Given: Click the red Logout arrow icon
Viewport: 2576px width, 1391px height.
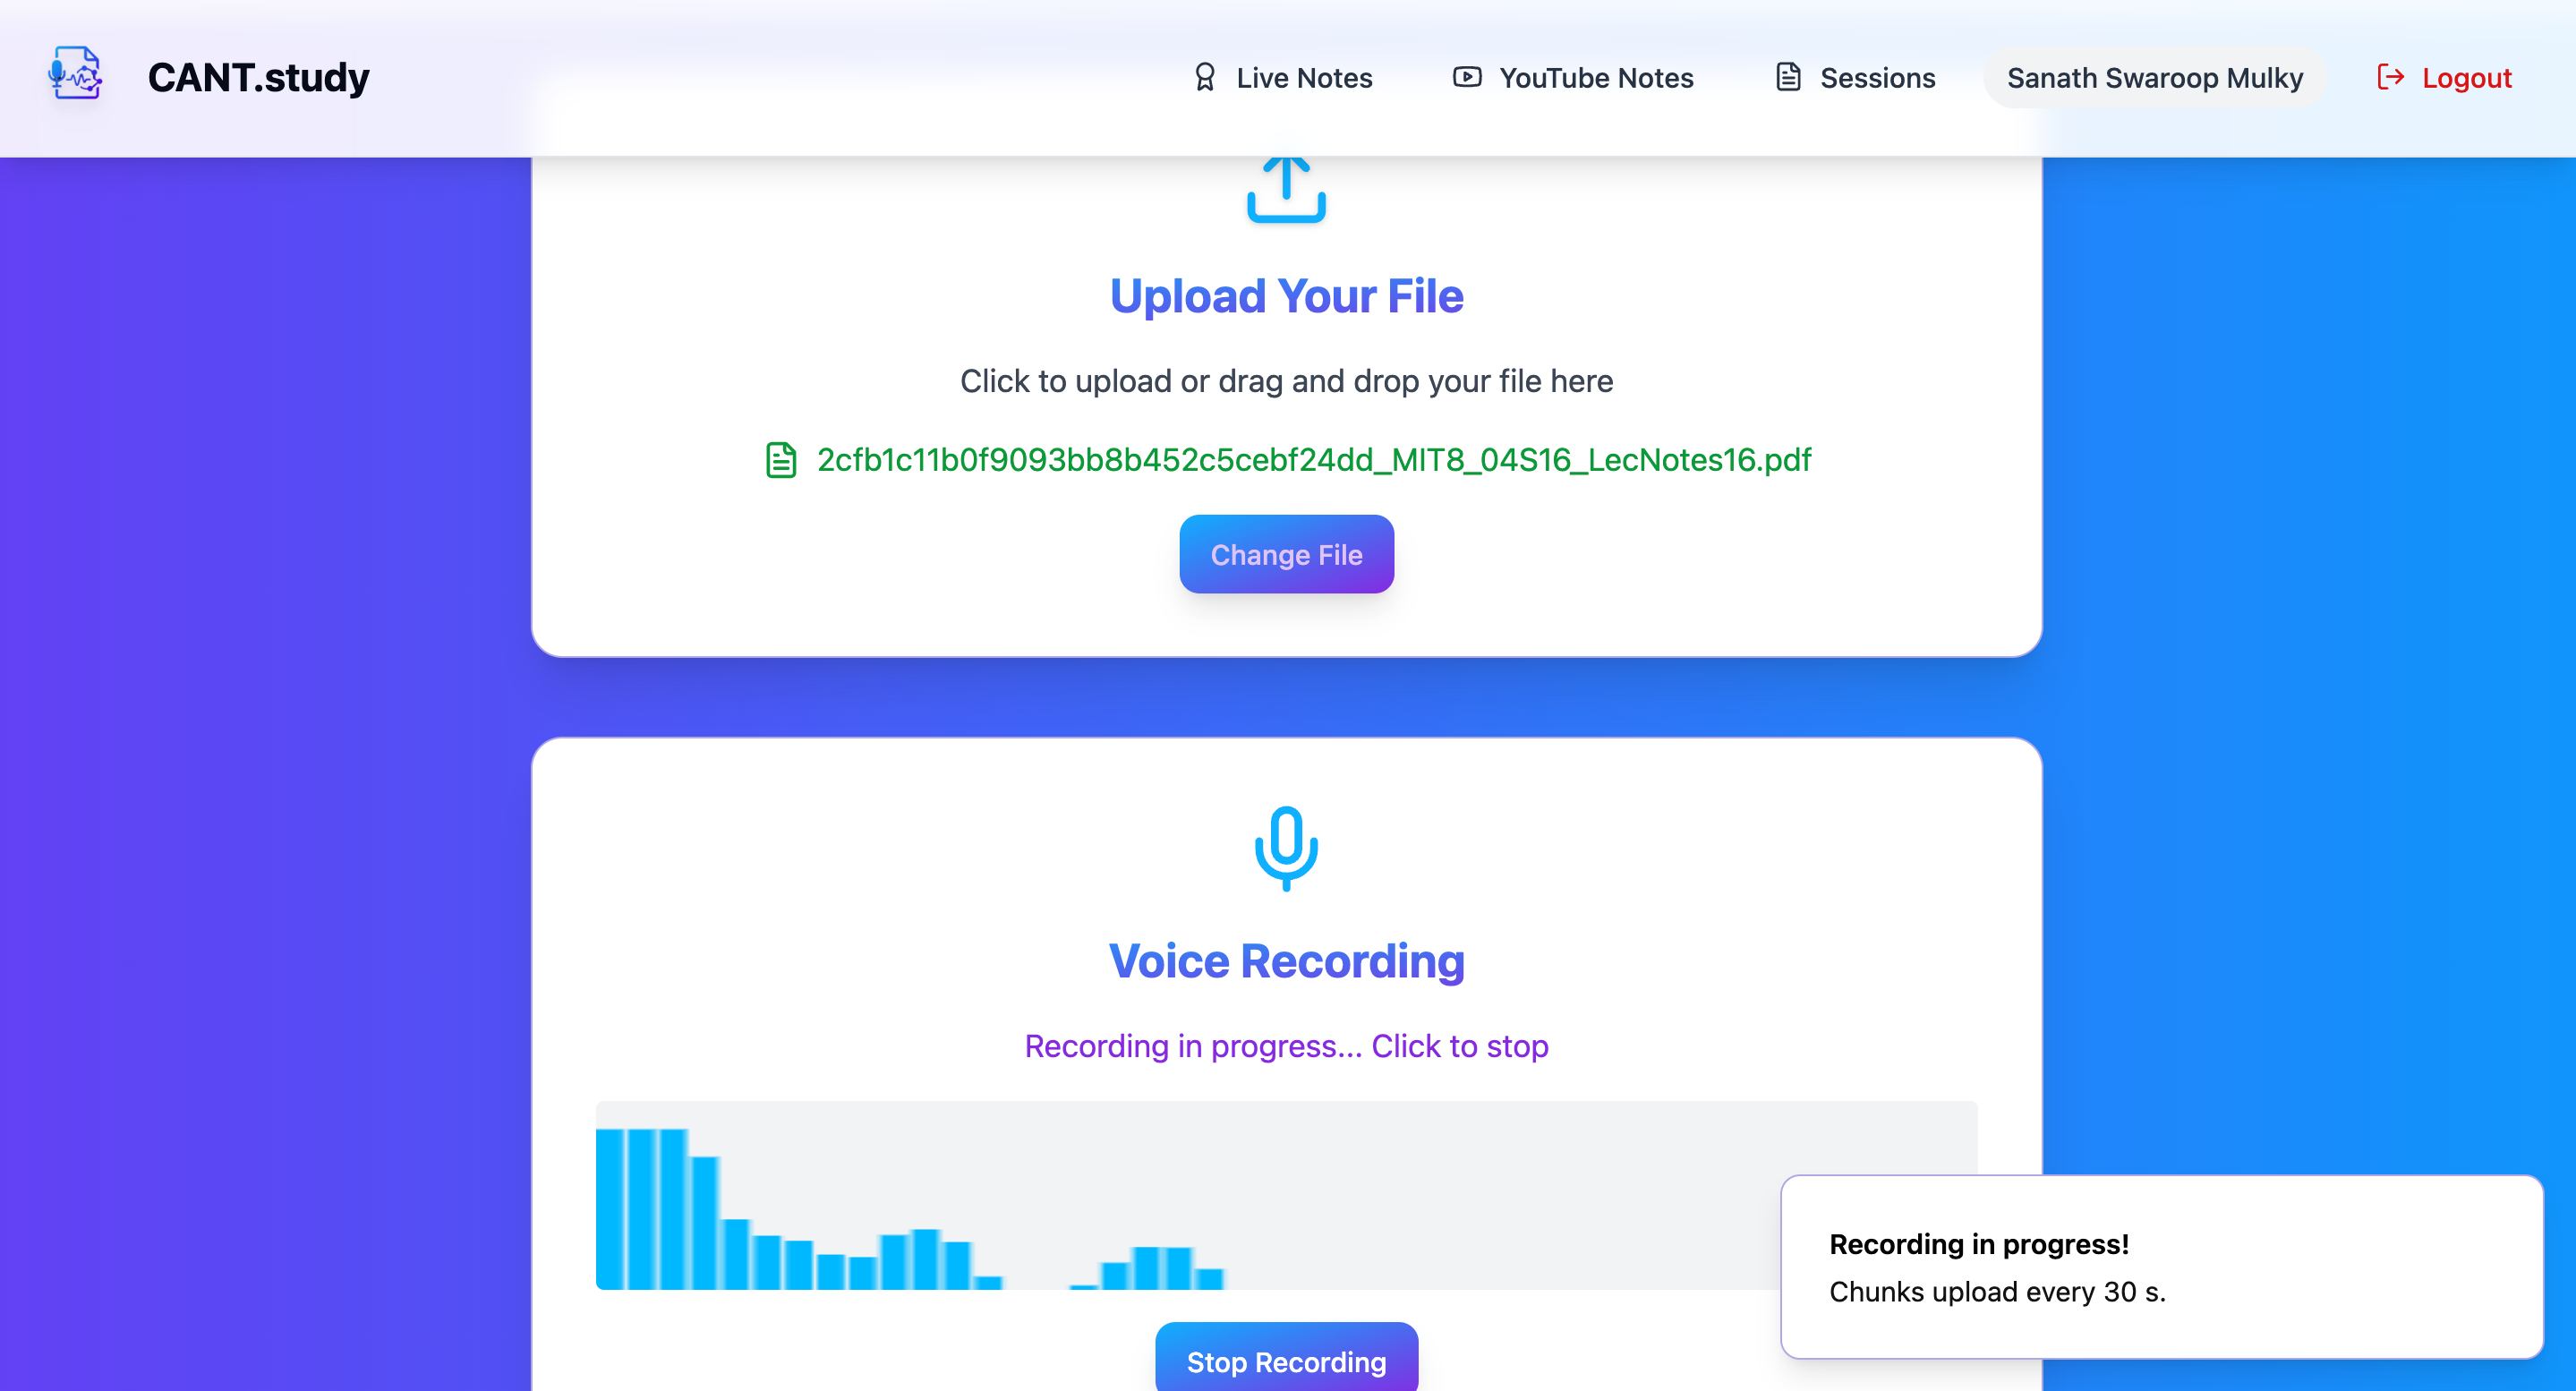Looking at the screenshot, I should [2390, 77].
